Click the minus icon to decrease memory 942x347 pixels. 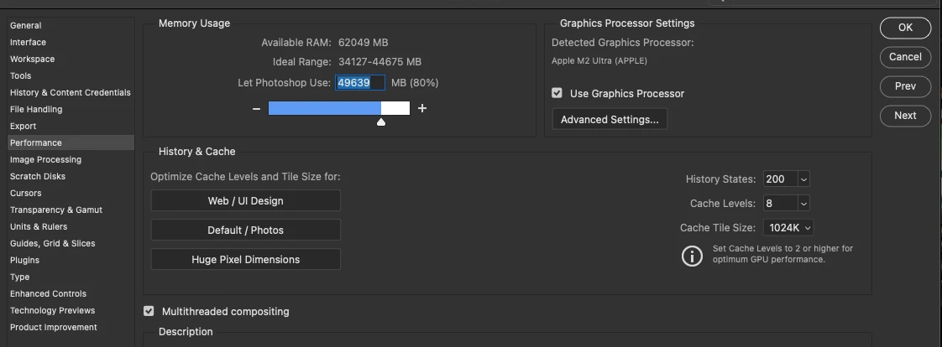[257, 108]
